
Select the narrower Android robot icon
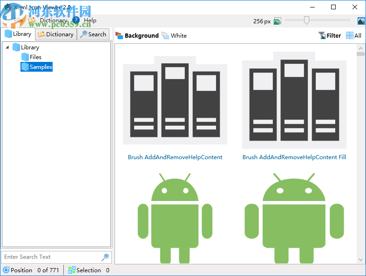click(175, 218)
